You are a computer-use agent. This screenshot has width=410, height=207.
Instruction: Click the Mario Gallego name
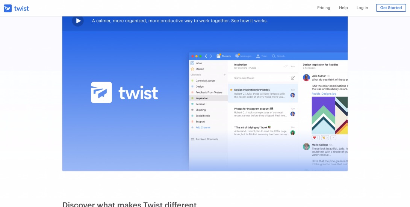point(320,145)
